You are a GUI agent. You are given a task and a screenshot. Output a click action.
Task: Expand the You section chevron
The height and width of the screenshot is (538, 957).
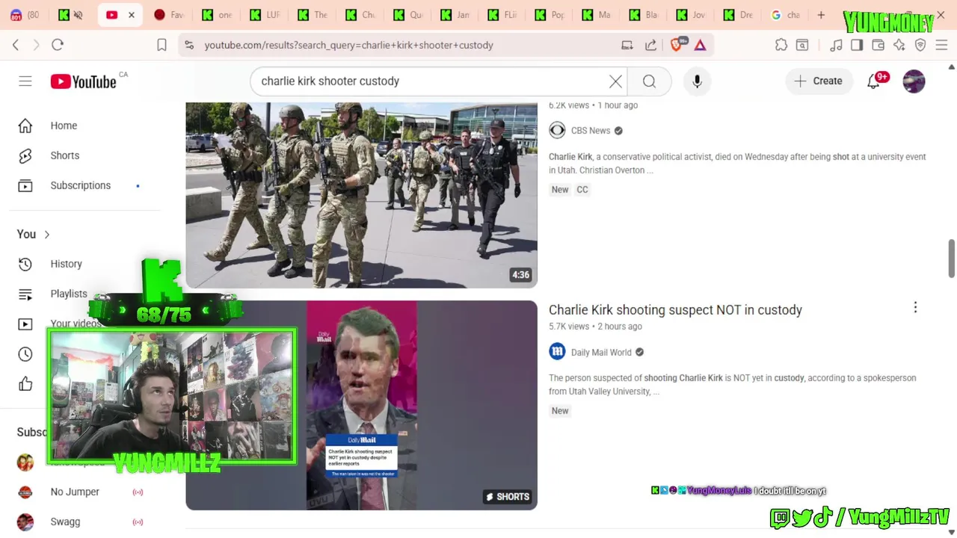[x=46, y=234]
